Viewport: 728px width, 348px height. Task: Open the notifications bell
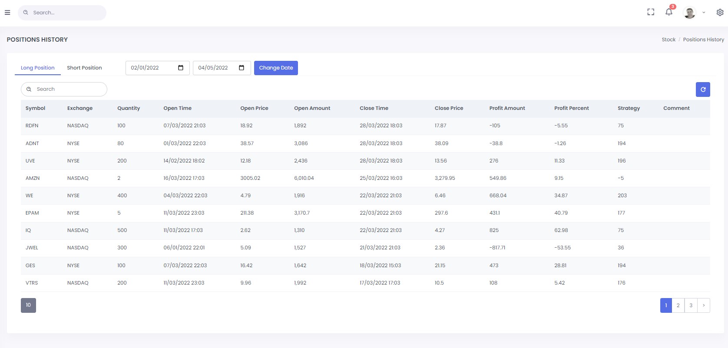point(668,12)
